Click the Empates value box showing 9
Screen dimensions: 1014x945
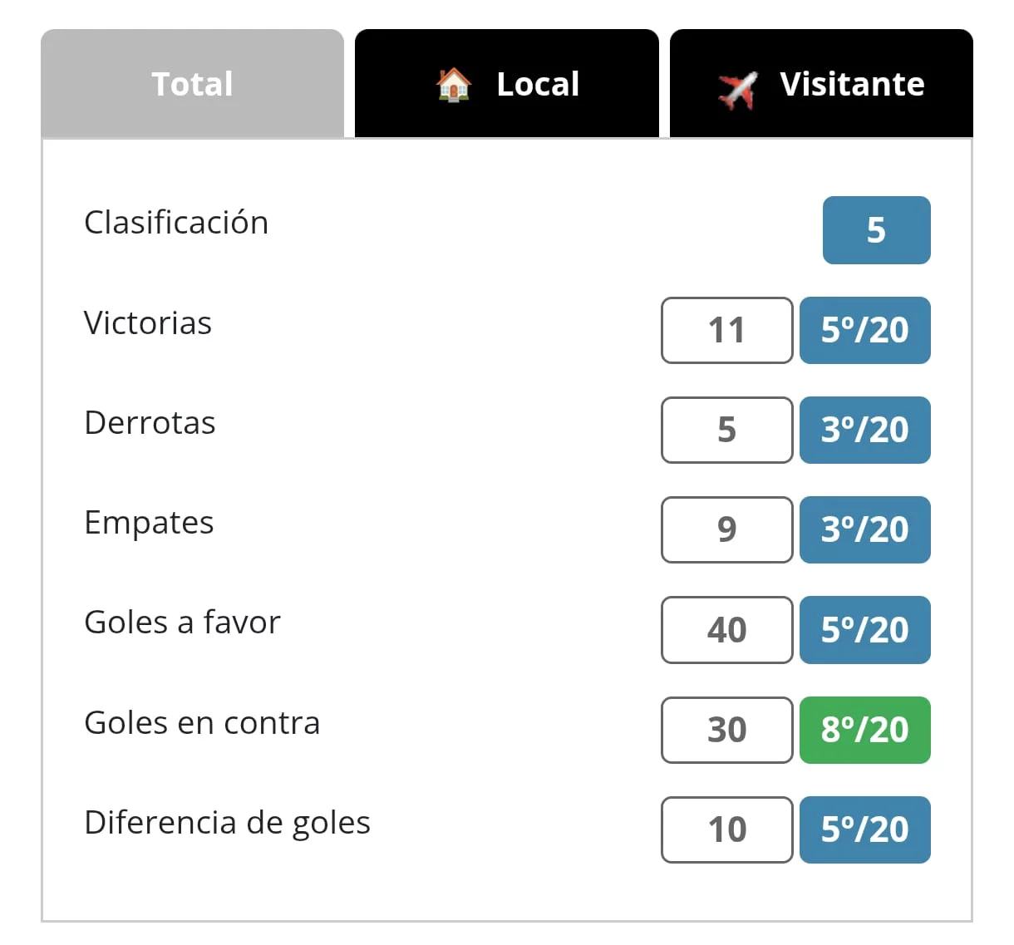click(x=726, y=529)
